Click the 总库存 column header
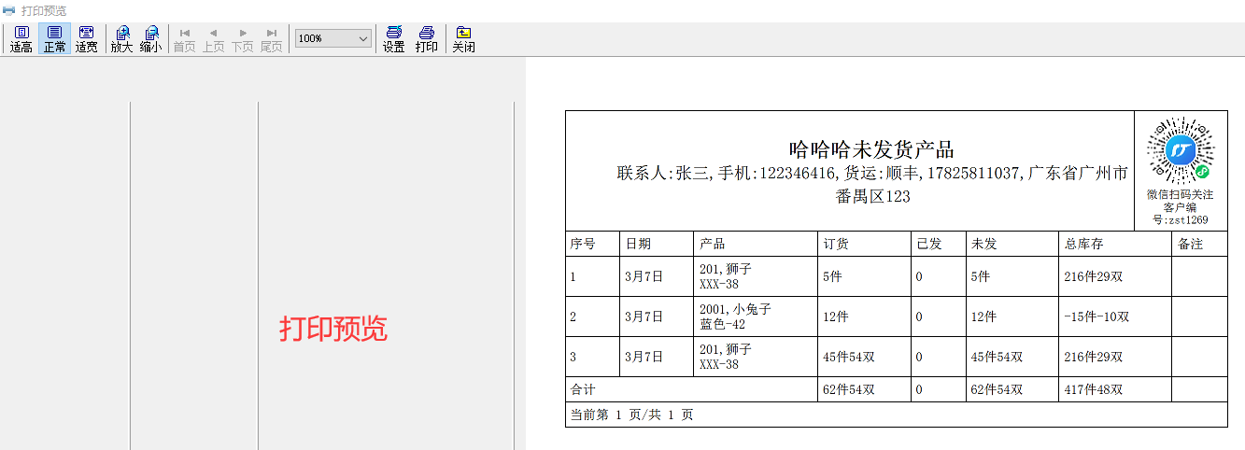 coord(1083,244)
